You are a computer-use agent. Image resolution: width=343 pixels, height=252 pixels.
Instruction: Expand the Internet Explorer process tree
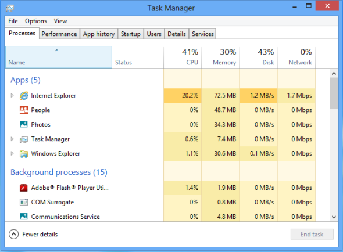tap(12, 95)
